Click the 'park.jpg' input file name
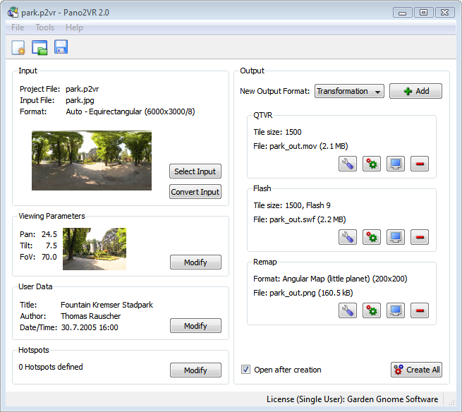 (80, 100)
